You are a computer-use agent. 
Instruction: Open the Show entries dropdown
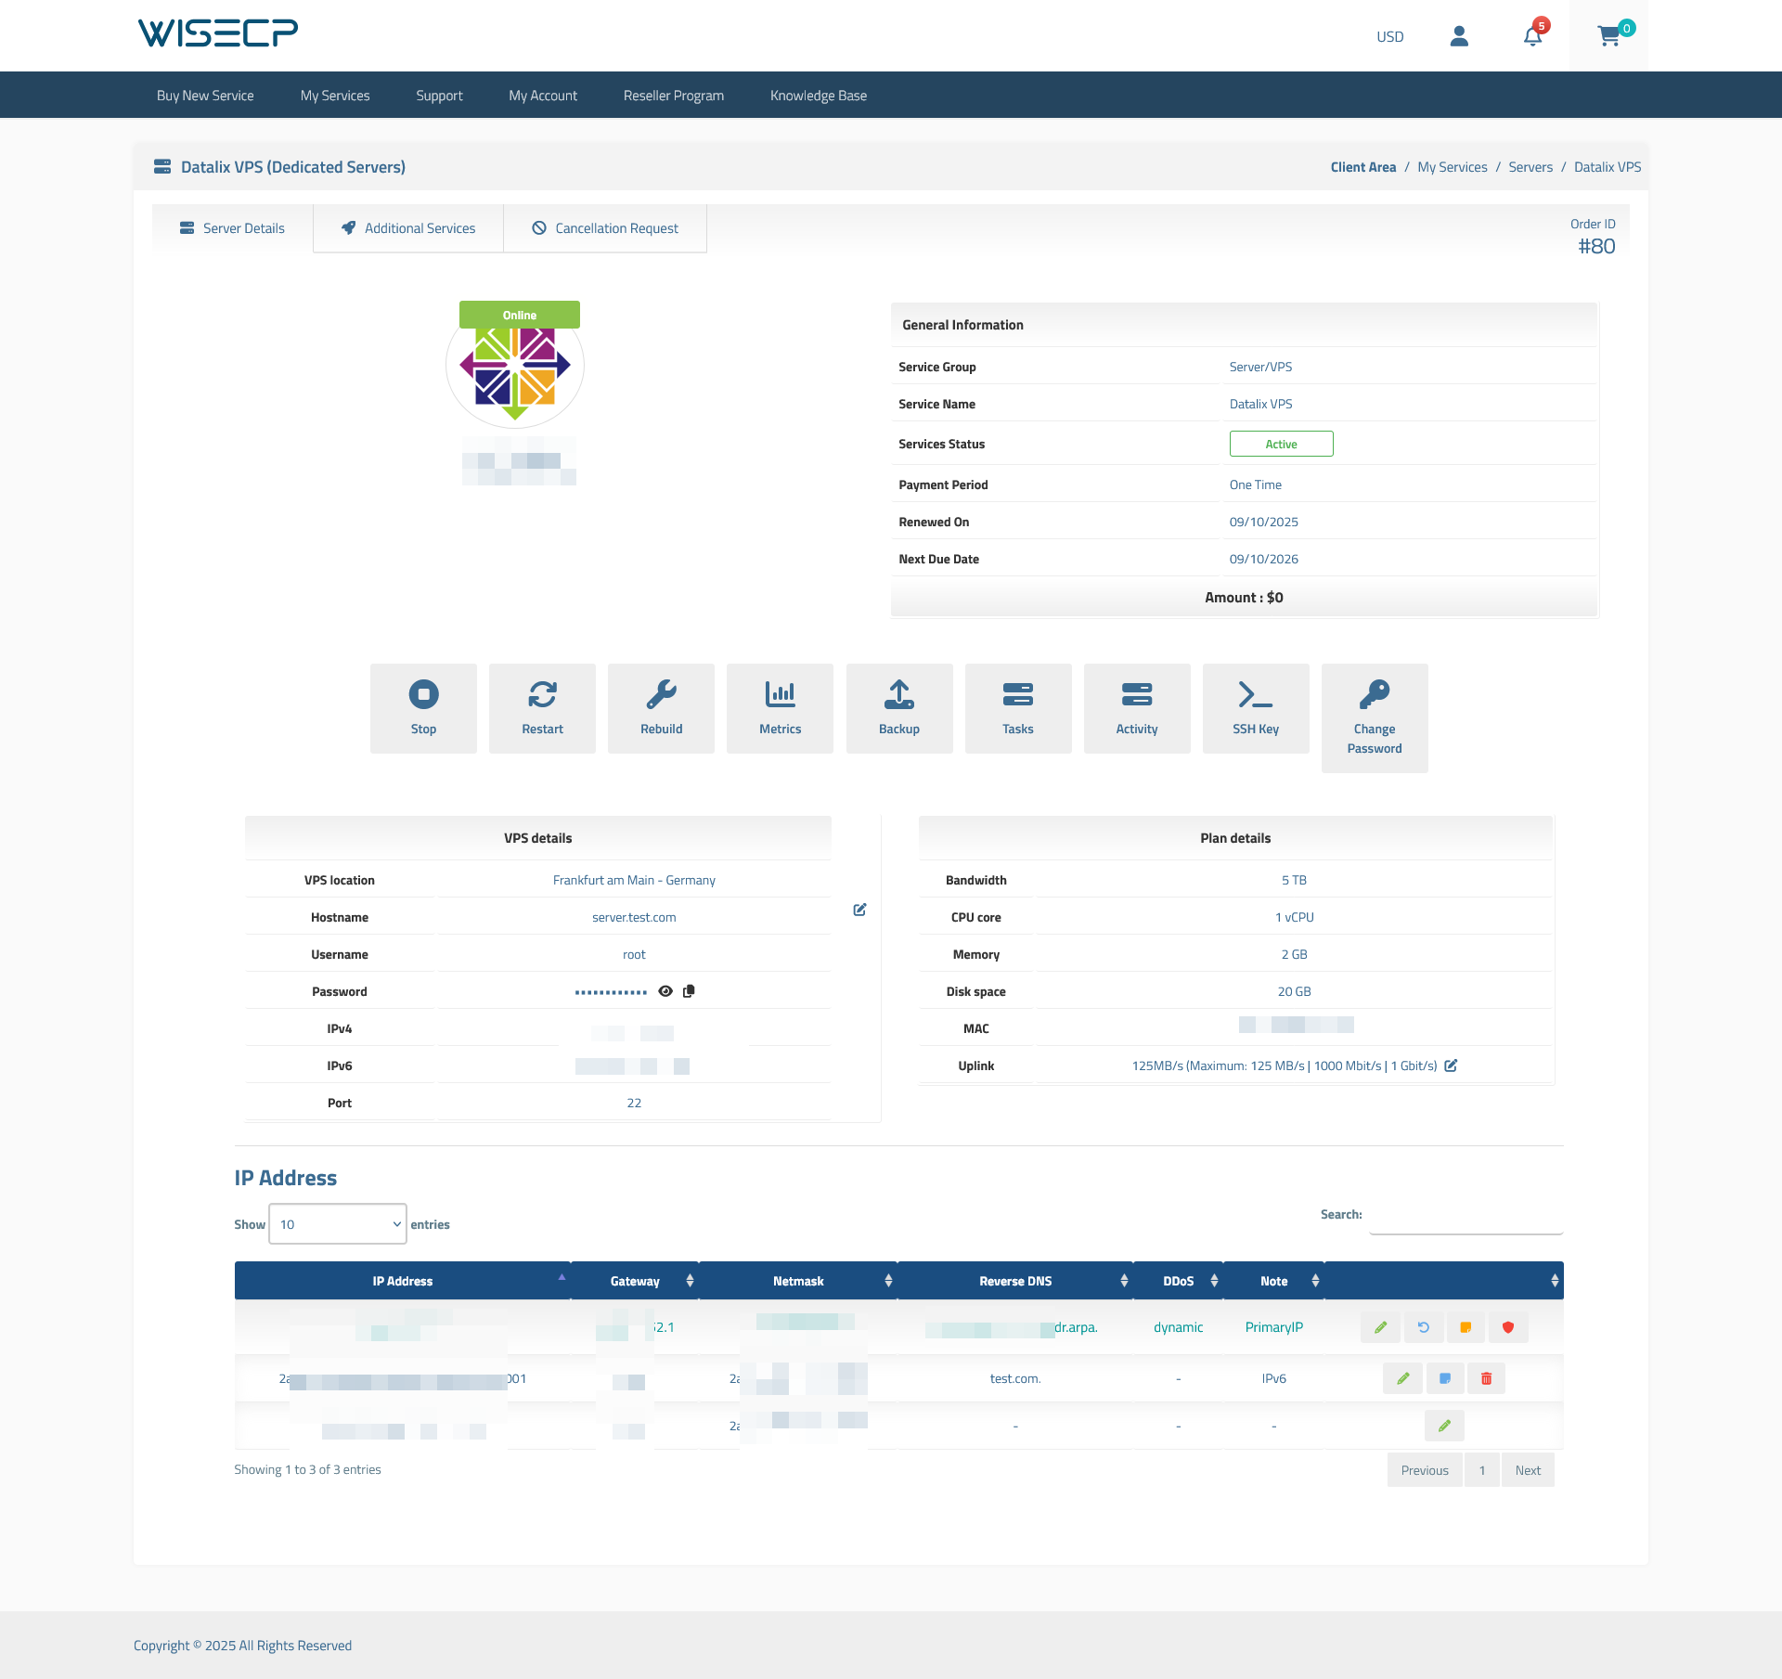[x=338, y=1224]
